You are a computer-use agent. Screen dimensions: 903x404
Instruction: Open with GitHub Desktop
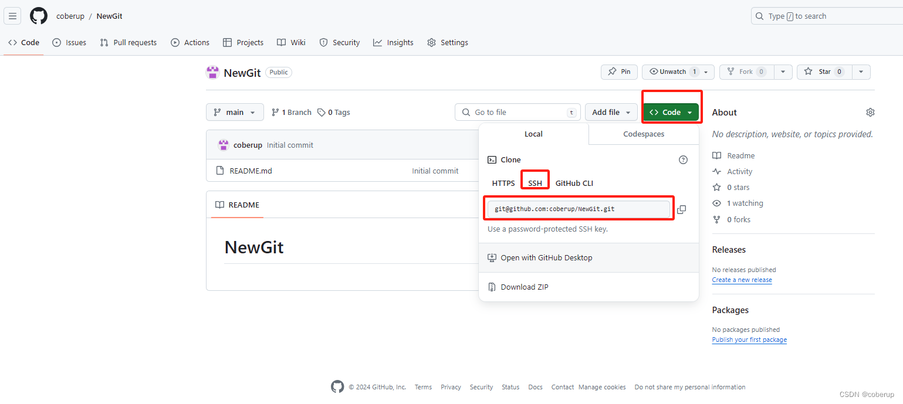(589, 257)
